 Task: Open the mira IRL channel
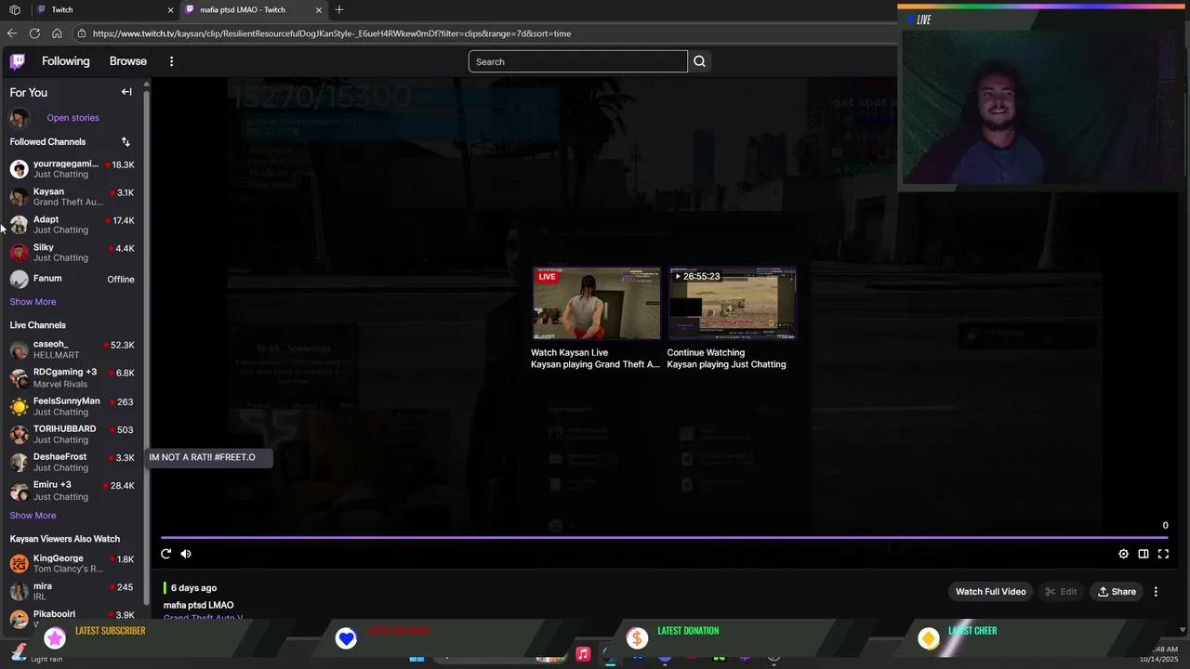tap(73, 591)
